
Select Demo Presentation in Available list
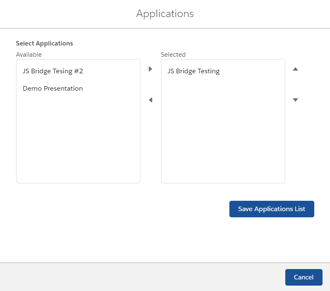pos(78,88)
